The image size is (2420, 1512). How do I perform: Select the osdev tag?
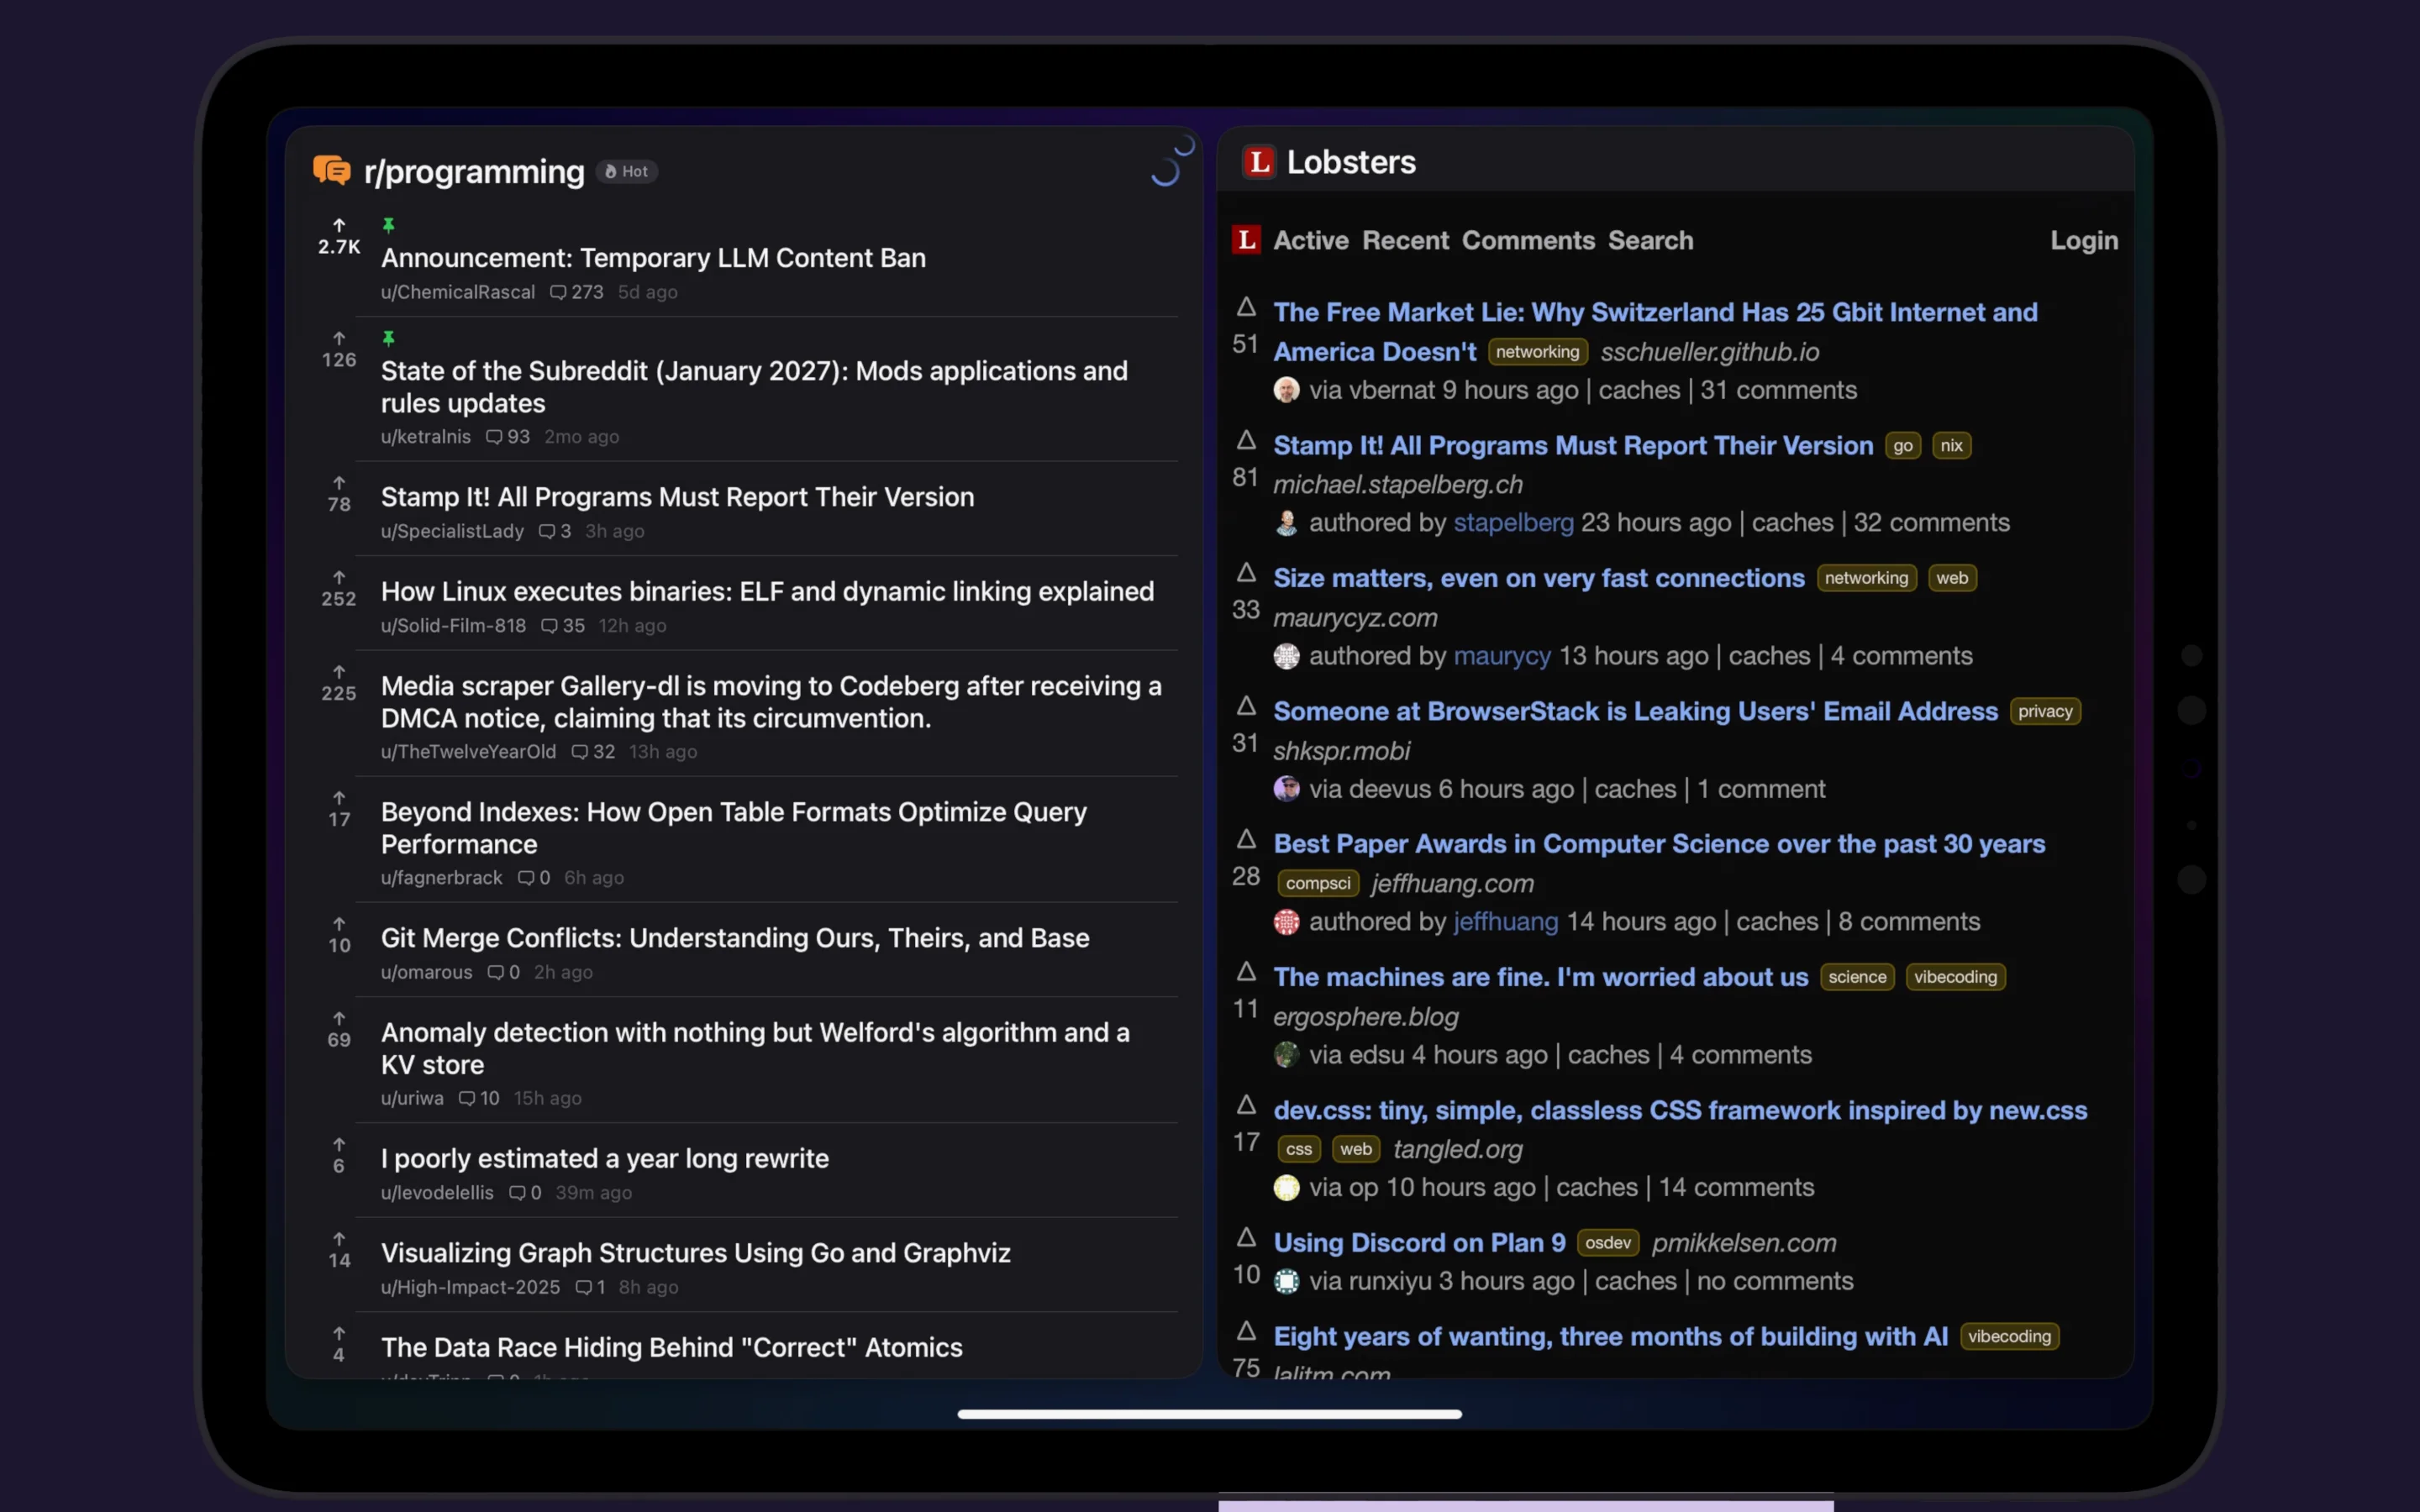point(1607,1243)
